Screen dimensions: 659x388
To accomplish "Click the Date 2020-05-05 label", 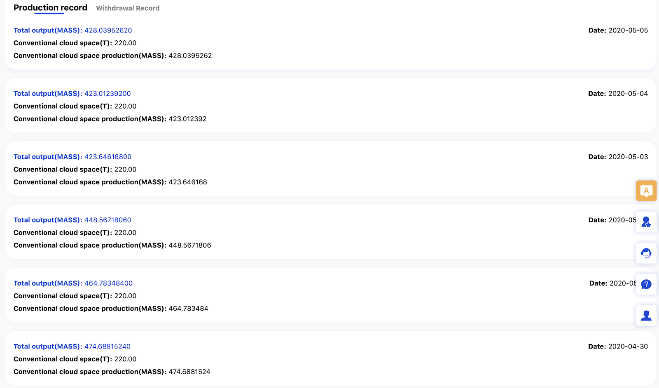I will tap(618, 30).
